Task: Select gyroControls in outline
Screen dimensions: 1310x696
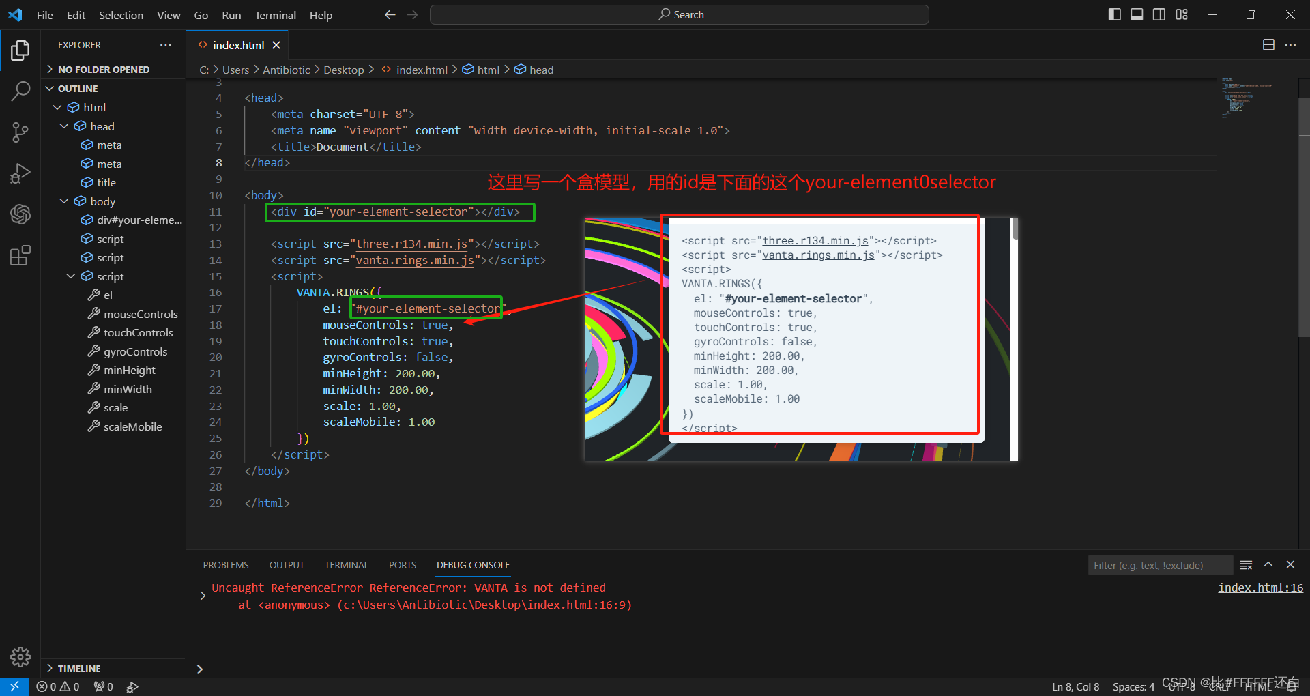Action: pos(135,351)
